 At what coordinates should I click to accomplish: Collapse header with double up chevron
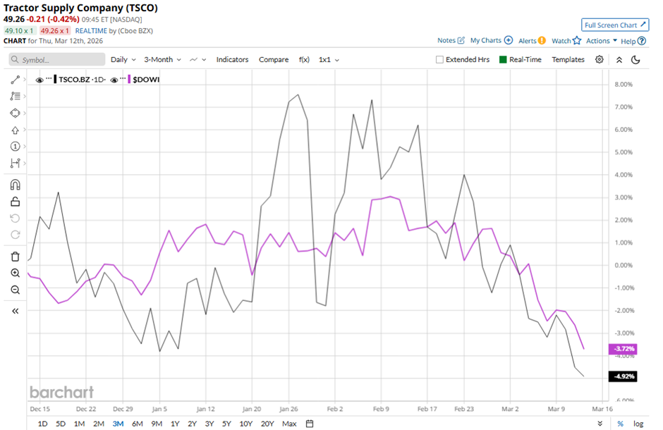coord(619,60)
